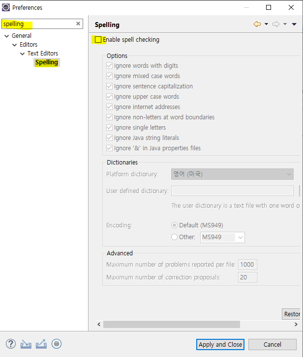This screenshot has width=303, height=357.
Task: Enable spell checking checkbox
Action: (x=98, y=40)
